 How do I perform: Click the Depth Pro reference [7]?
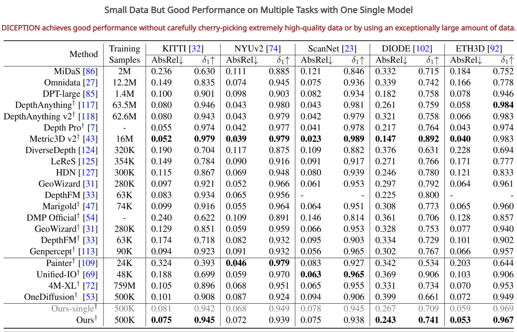point(93,128)
